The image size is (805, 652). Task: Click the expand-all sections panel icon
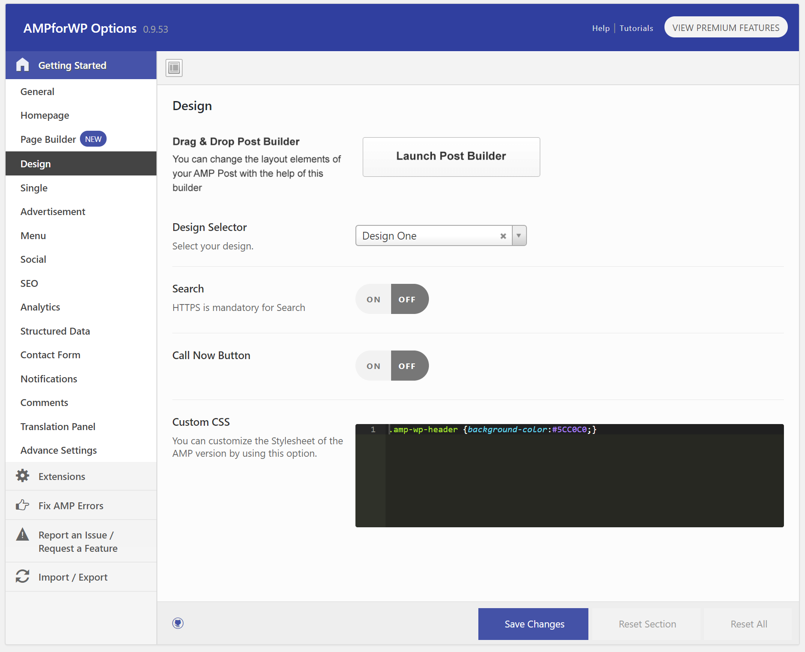point(174,68)
